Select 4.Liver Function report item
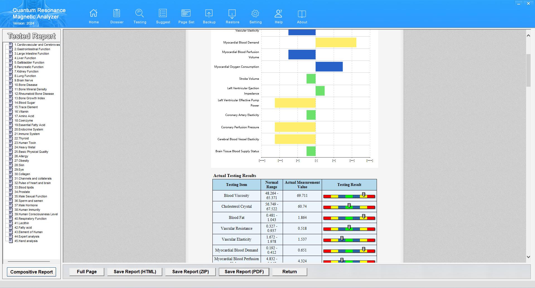This screenshot has height=288, width=535. click(25, 58)
